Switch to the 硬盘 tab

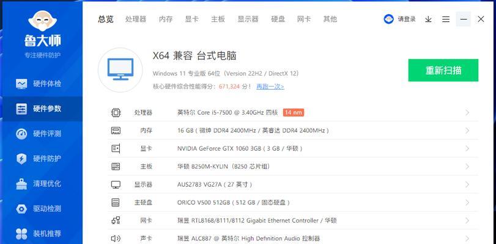278,20
